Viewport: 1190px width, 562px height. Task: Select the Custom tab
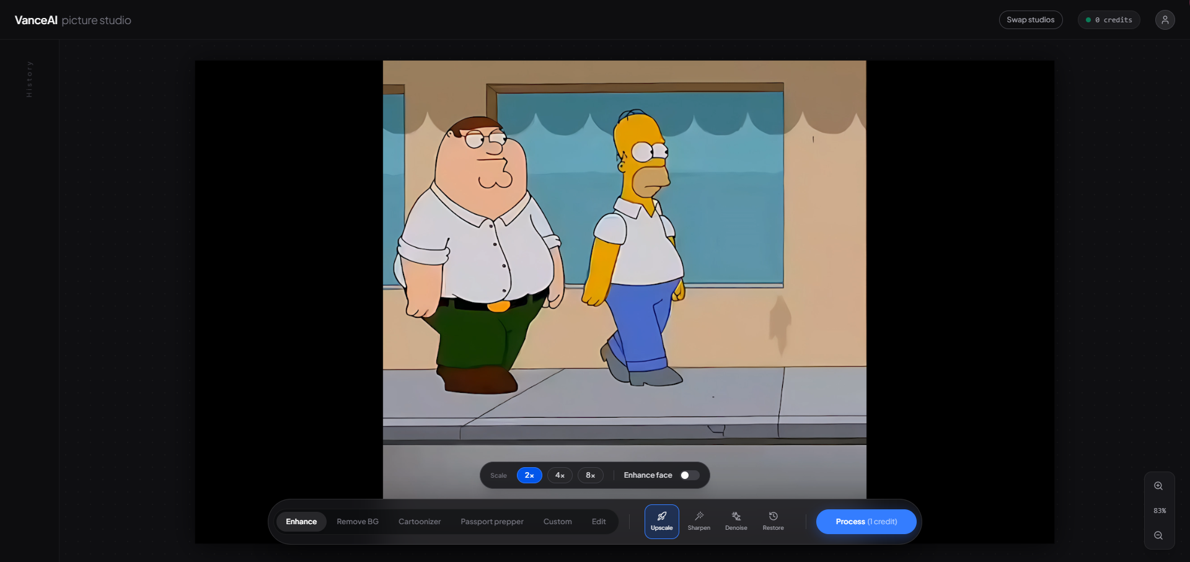[x=558, y=522]
